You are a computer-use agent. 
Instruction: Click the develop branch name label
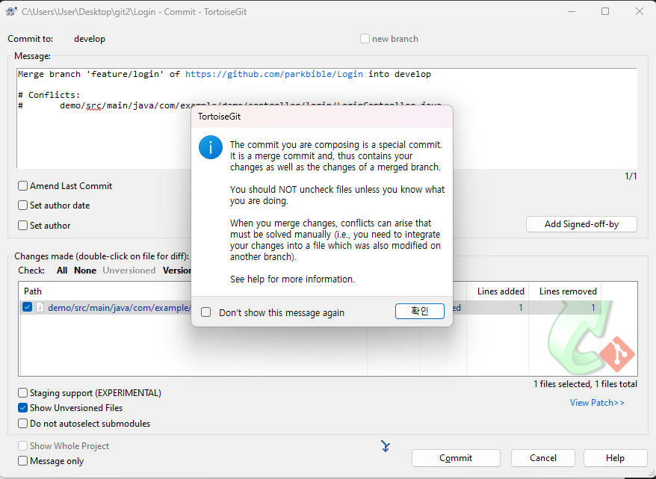(90, 39)
